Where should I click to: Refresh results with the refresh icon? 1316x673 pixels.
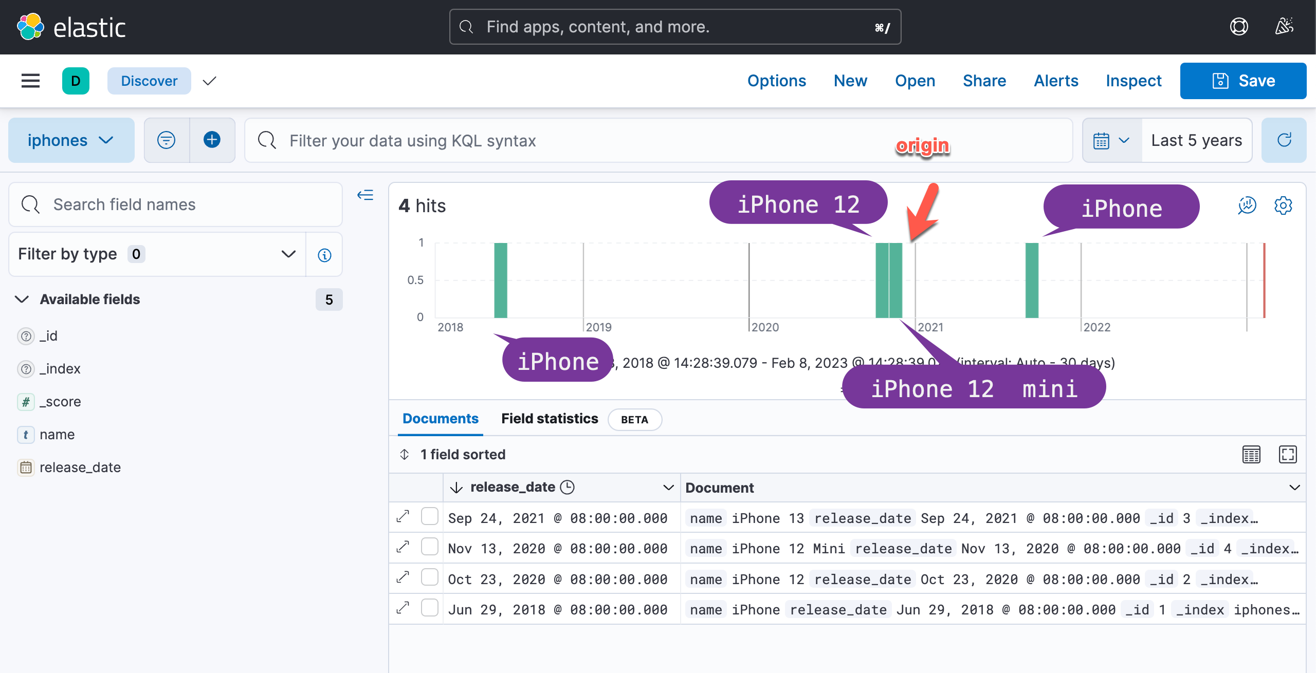(x=1284, y=140)
